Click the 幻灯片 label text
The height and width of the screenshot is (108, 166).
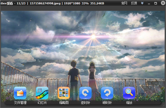pos(42,103)
